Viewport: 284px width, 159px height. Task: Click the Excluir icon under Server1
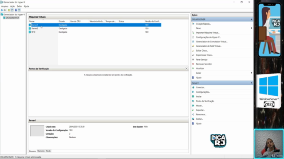193,119
